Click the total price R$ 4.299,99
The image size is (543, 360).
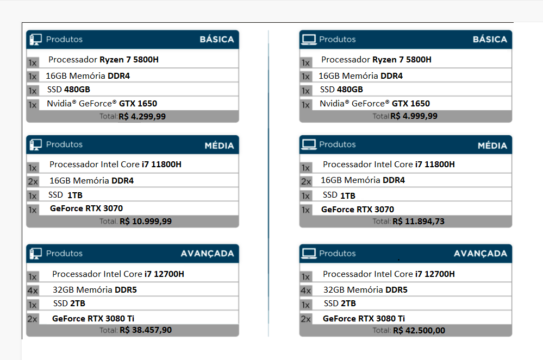click(142, 117)
